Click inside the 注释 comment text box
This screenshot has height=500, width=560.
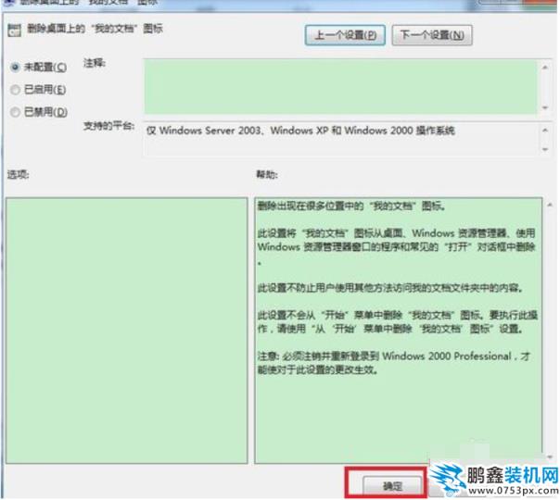click(x=340, y=87)
